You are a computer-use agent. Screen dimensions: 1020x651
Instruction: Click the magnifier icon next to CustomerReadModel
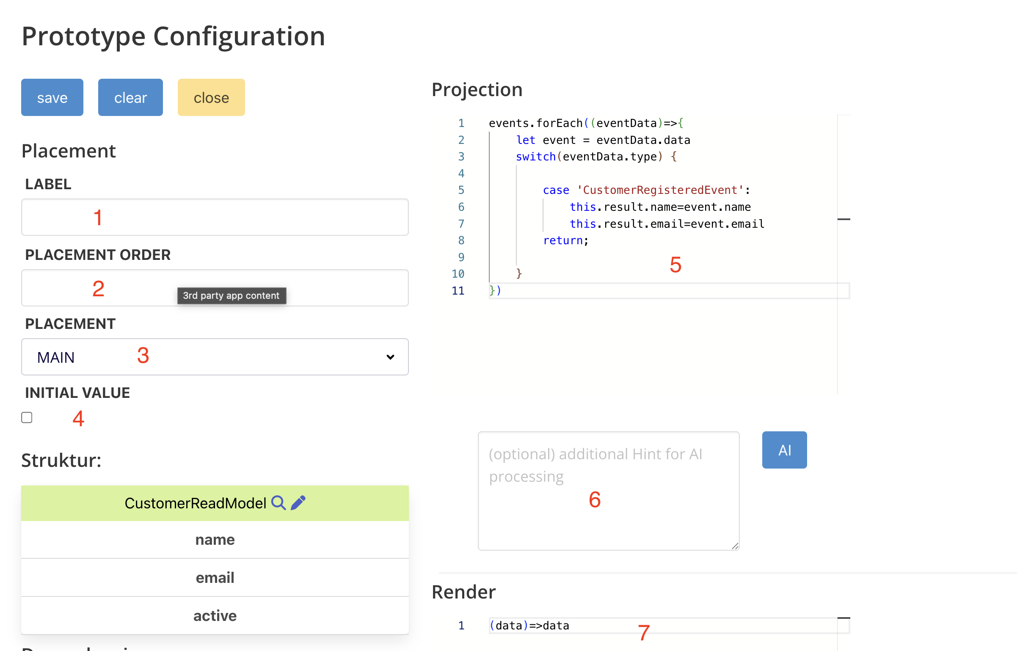(278, 503)
